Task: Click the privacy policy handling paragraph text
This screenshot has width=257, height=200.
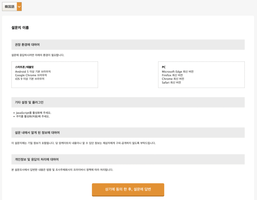Action: pyautogui.click(x=62, y=170)
